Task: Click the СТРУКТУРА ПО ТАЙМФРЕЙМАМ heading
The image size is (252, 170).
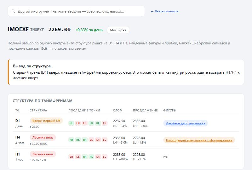Action: (x=43, y=101)
